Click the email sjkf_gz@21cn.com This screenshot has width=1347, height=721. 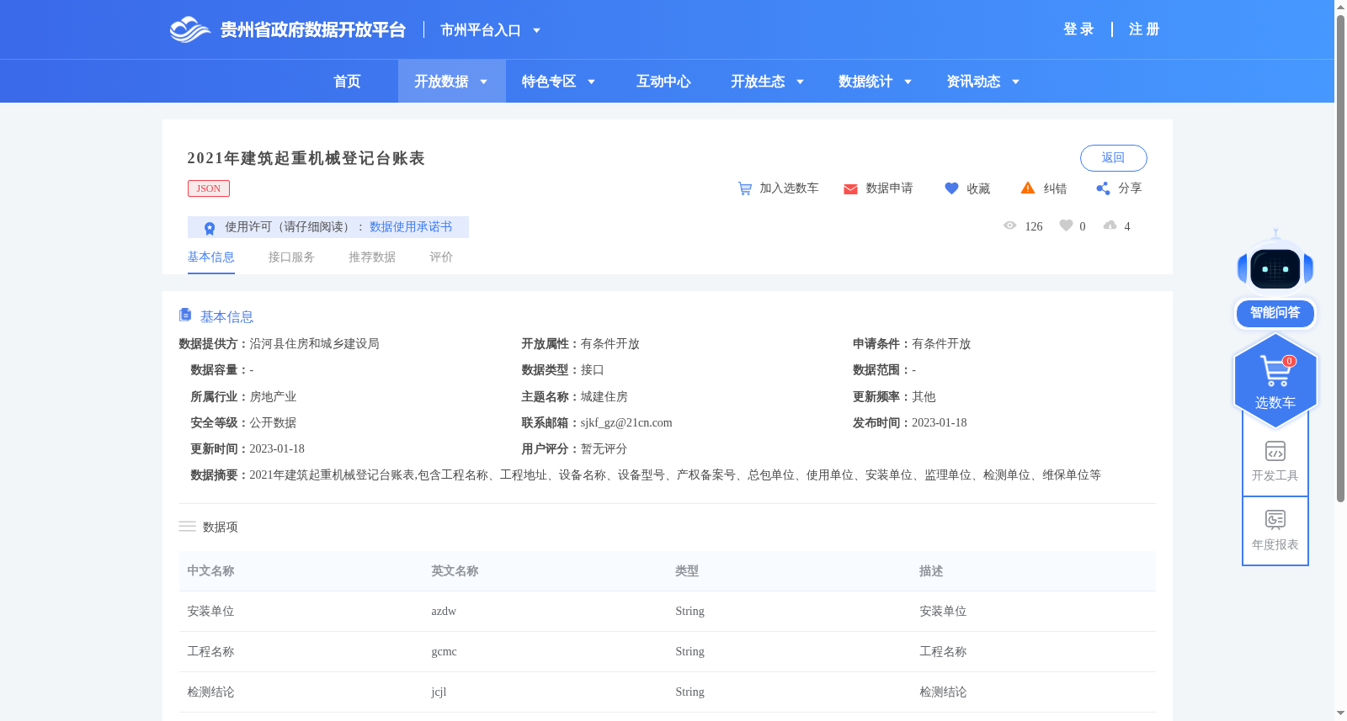coord(626,423)
